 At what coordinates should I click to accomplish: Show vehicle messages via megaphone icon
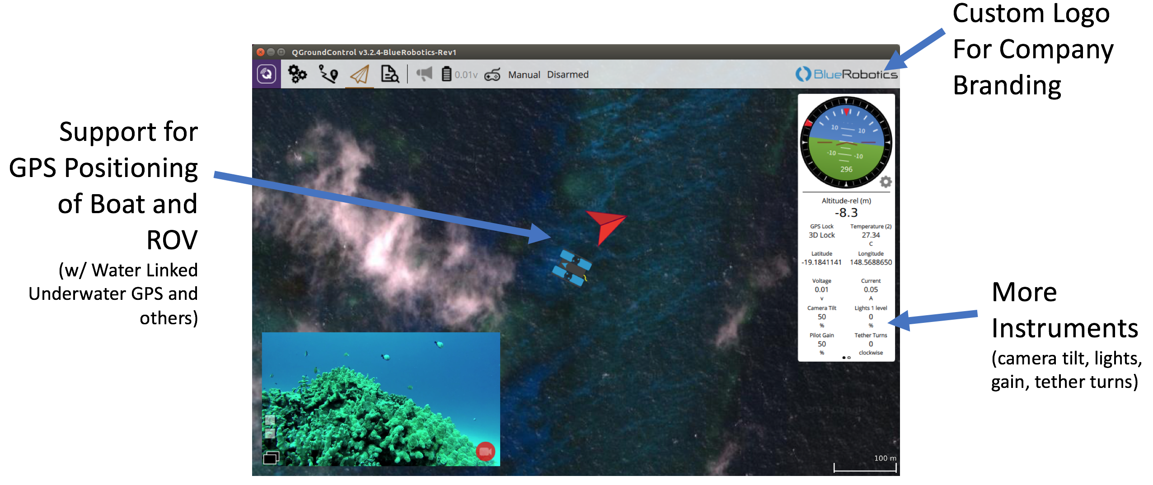(x=424, y=74)
